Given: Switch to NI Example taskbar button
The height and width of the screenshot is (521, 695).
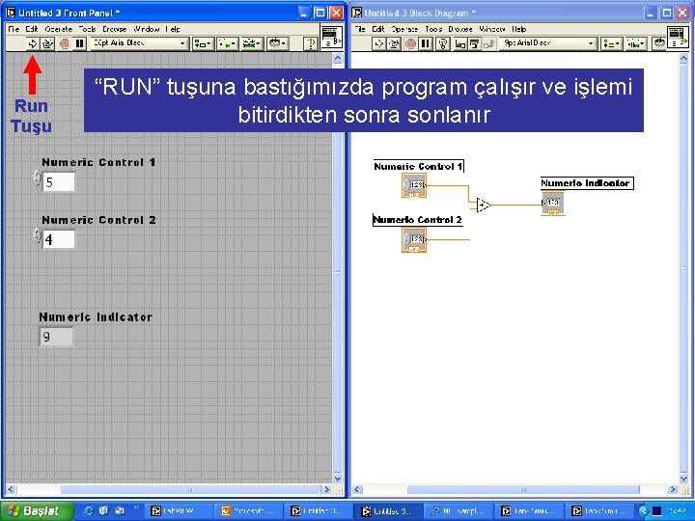Looking at the screenshot, I should (459, 511).
